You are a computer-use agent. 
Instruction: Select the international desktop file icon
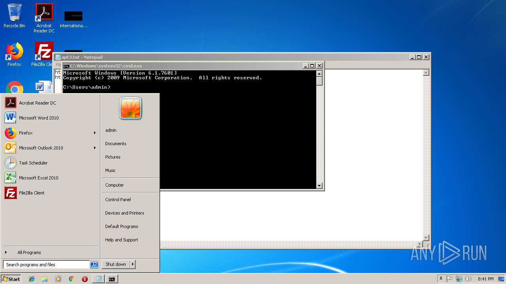[74, 19]
